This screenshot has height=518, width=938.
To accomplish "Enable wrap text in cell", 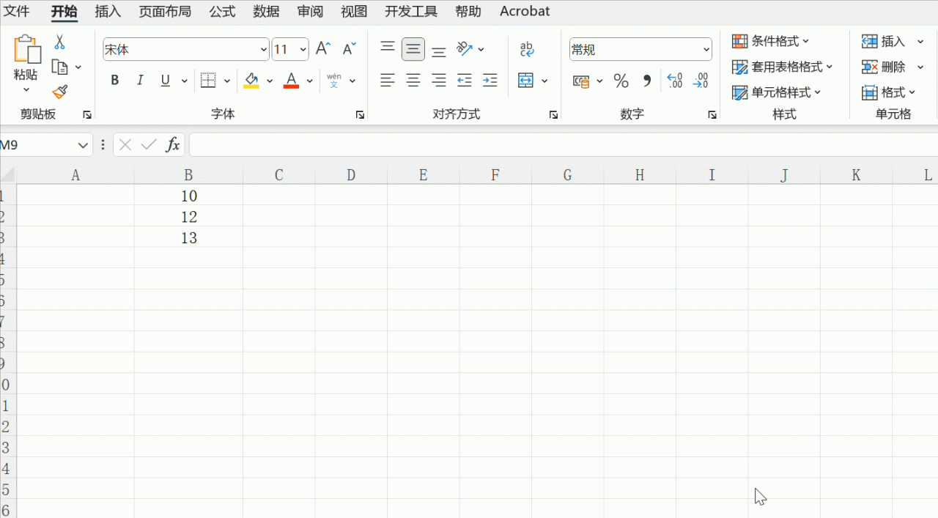I will [527, 49].
